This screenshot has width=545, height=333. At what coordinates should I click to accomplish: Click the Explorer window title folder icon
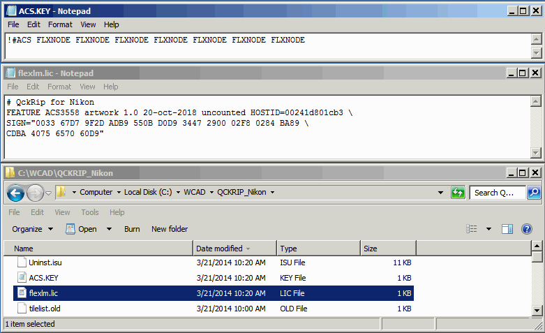coord(10,172)
